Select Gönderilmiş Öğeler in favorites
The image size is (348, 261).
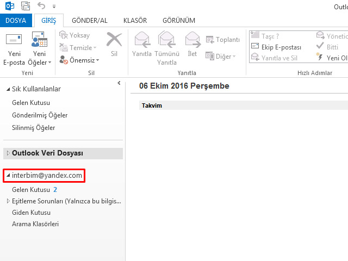coord(40,115)
